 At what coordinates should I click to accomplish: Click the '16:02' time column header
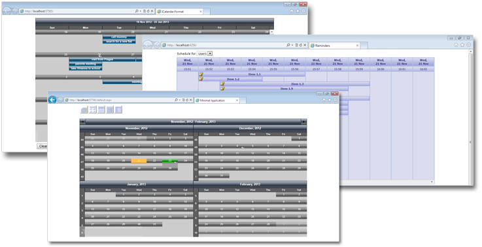point(423,69)
